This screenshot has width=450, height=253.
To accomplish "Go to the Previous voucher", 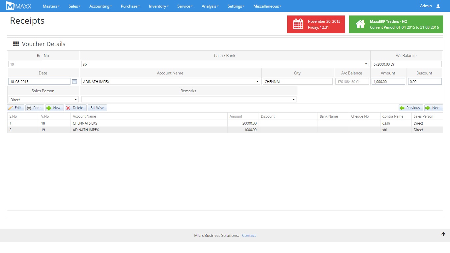I will (410, 108).
